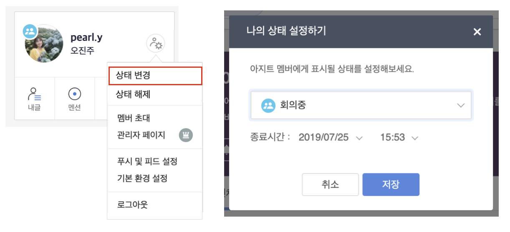This screenshot has height=232, width=510.
Task: Open 관리자 페이지 menu entry
Action: [x=141, y=135]
